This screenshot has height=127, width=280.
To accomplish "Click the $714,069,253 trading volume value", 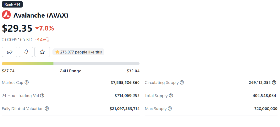I will (127, 96).
